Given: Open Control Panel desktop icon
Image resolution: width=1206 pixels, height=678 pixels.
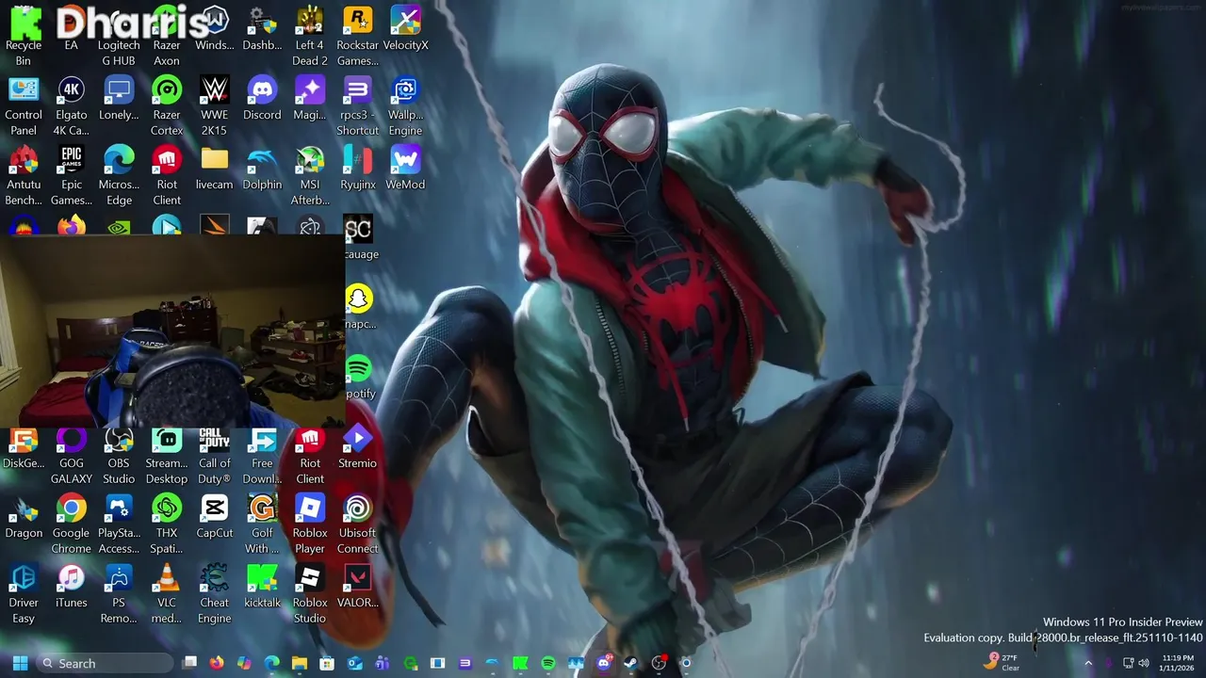Looking at the screenshot, I should coord(24,105).
